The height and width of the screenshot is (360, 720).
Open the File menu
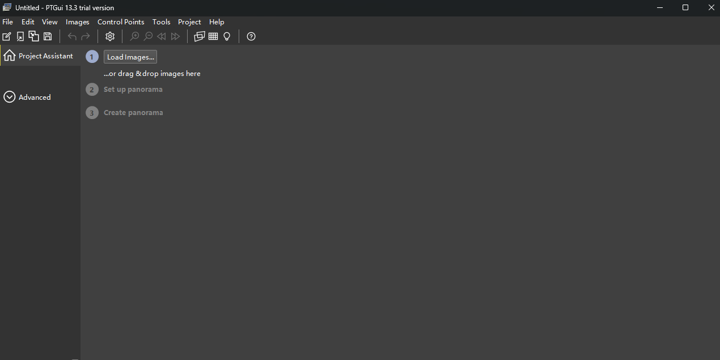tap(8, 22)
